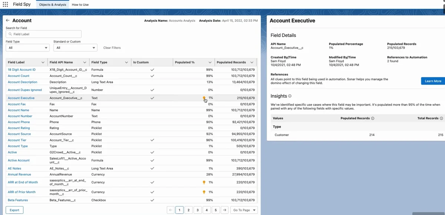This screenshot has height=215, width=445.
Task: Click the Learn More button
Action: pyautogui.click(x=433, y=81)
